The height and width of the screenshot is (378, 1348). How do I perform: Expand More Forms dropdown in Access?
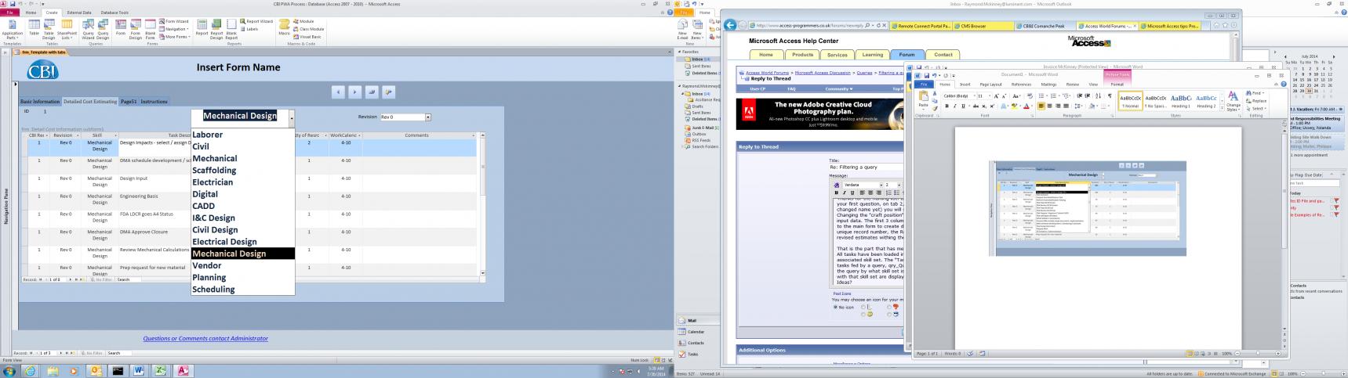coord(174,37)
